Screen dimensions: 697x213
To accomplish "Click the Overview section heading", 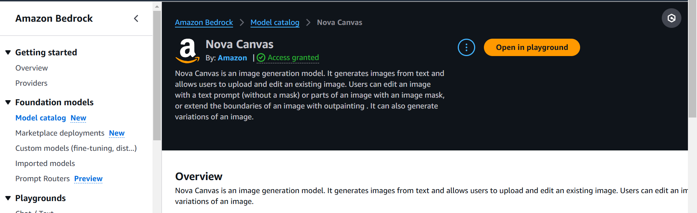I will (x=199, y=176).
